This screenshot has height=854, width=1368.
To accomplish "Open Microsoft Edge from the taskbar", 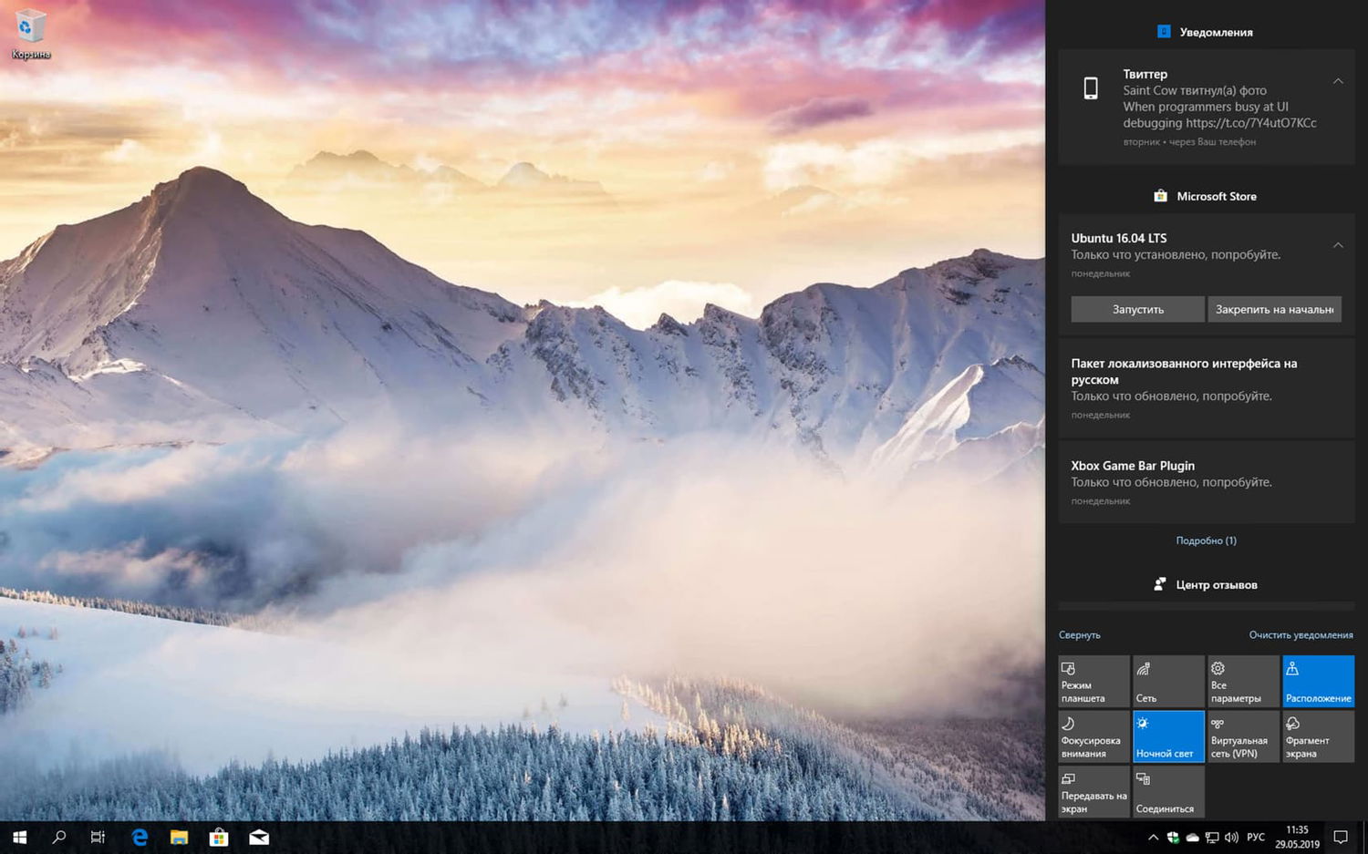I will [139, 837].
